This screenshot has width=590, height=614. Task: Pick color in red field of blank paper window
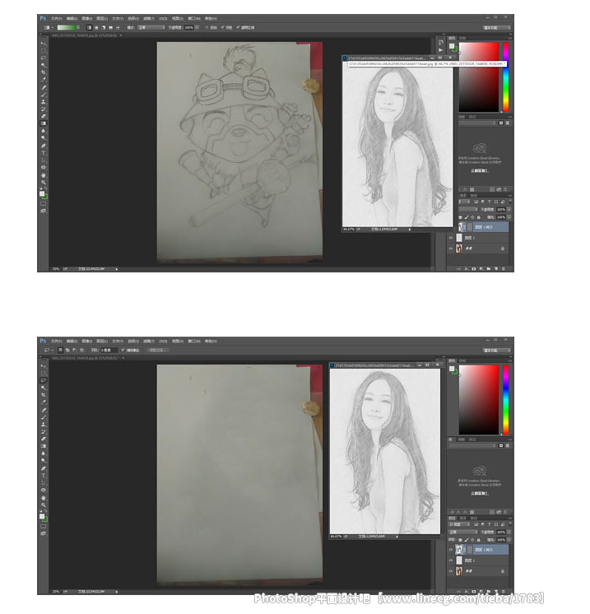pos(479,400)
